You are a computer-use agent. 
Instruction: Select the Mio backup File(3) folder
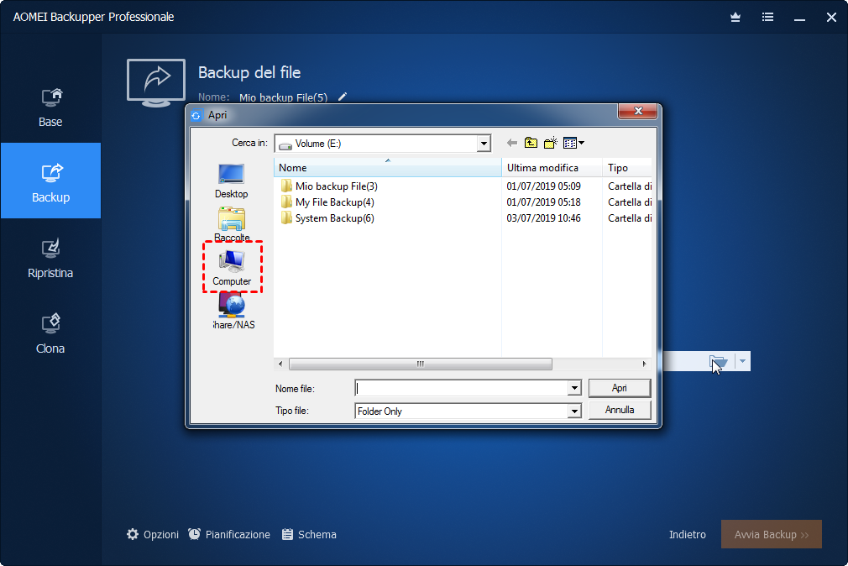coord(329,186)
